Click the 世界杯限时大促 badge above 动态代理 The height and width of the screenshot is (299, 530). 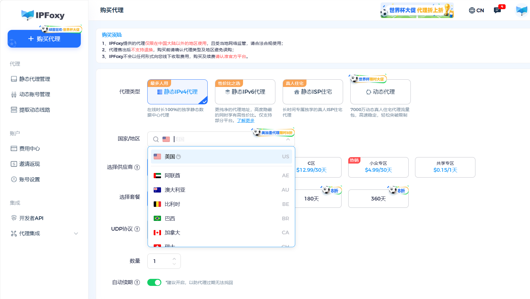pyautogui.click(x=368, y=79)
